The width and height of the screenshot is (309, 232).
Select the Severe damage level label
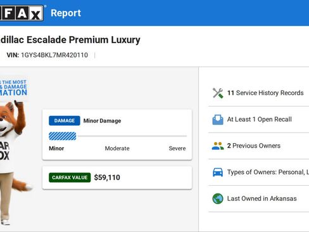pos(177,148)
